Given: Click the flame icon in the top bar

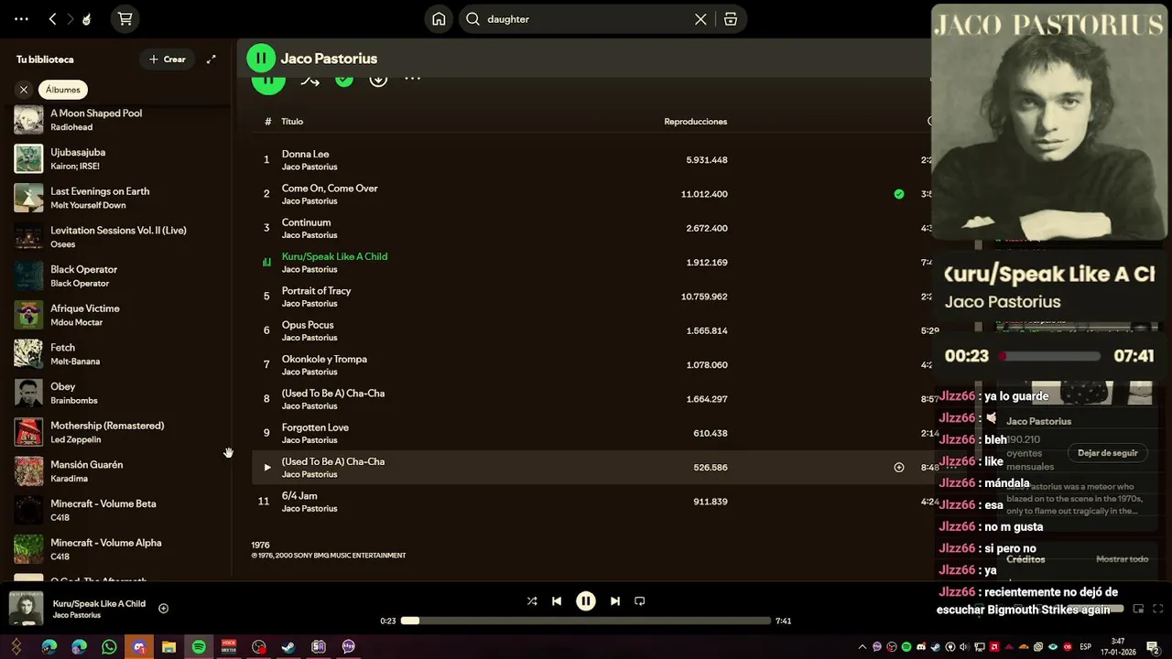Looking at the screenshot, I should point(86,19).
